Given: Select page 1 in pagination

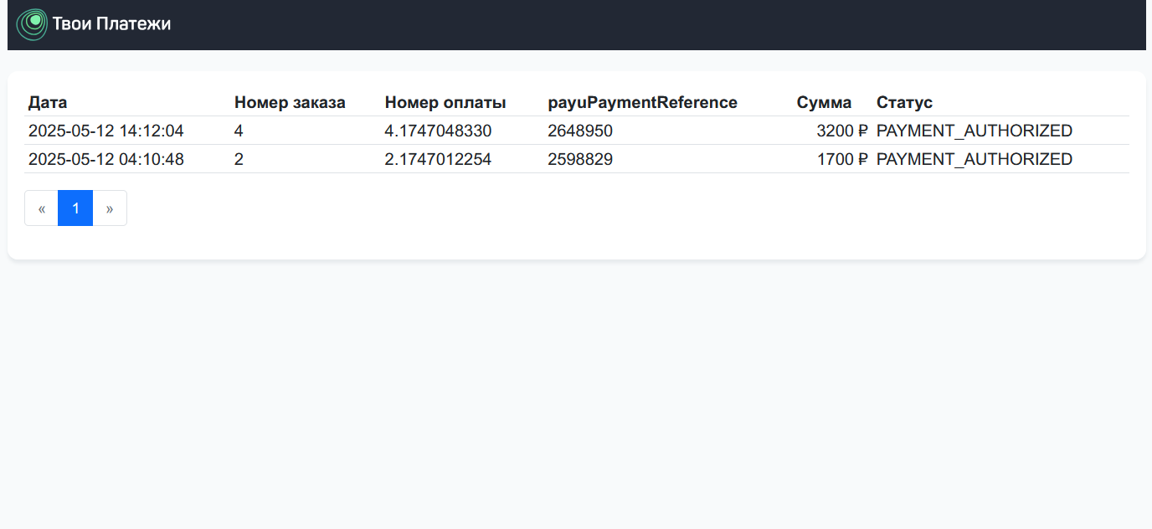Looking at the screenshot, I should pos(75,208).
